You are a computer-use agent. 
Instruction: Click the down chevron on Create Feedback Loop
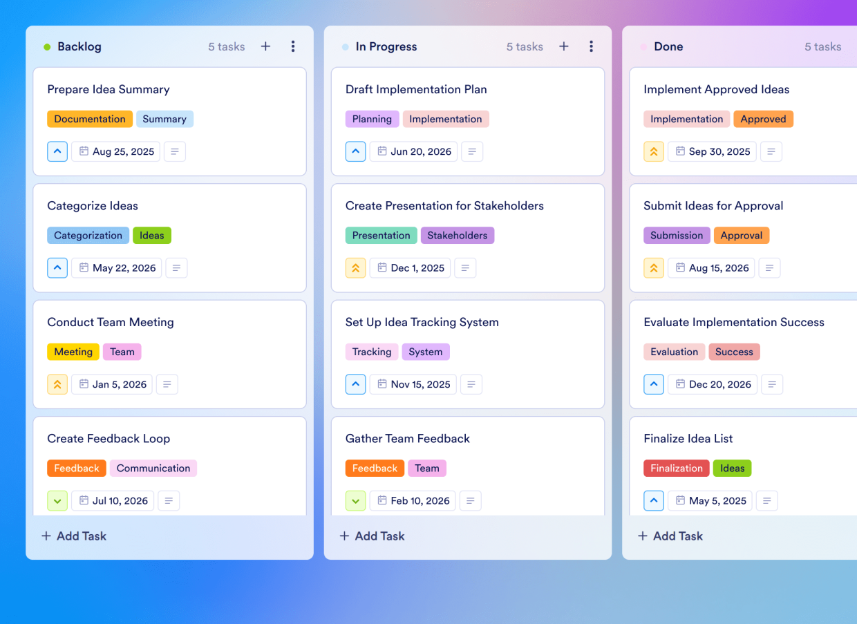tap(57, 500)
